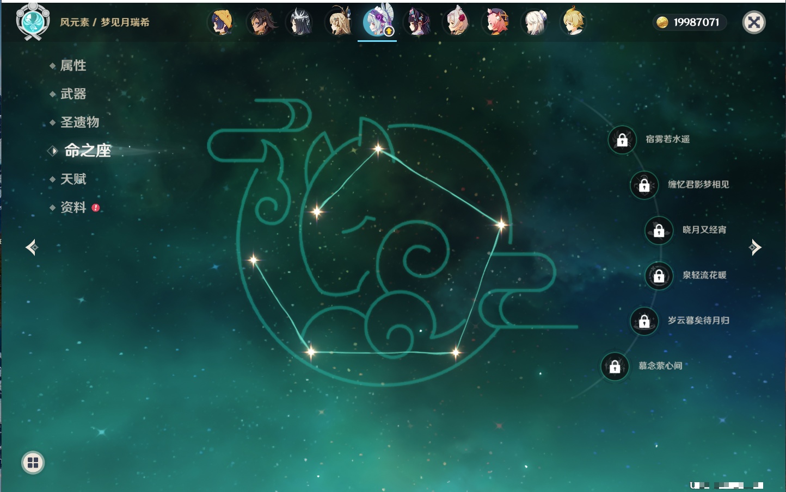Screen dimensions: 786x492
Task: Select the black-haired character with the silver headpiece
Action: point(300,22)
